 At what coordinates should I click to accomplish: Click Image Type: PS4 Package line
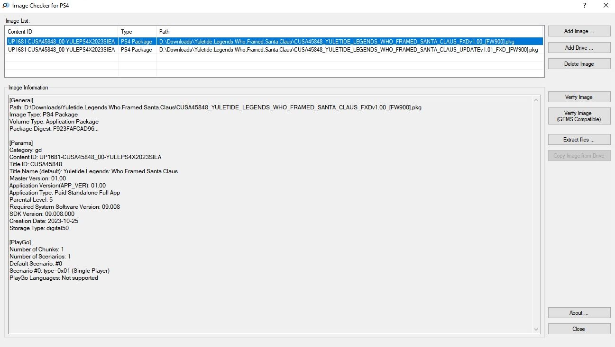[x=44, y=115]
